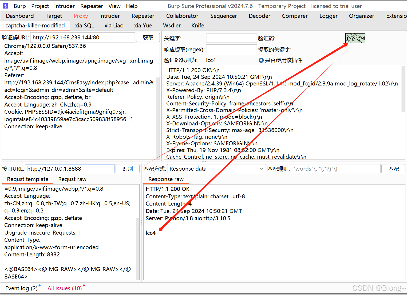
Task: Click the HTTP/1.1 200 OK\r\n line
Action: click(x=193, y=70)
